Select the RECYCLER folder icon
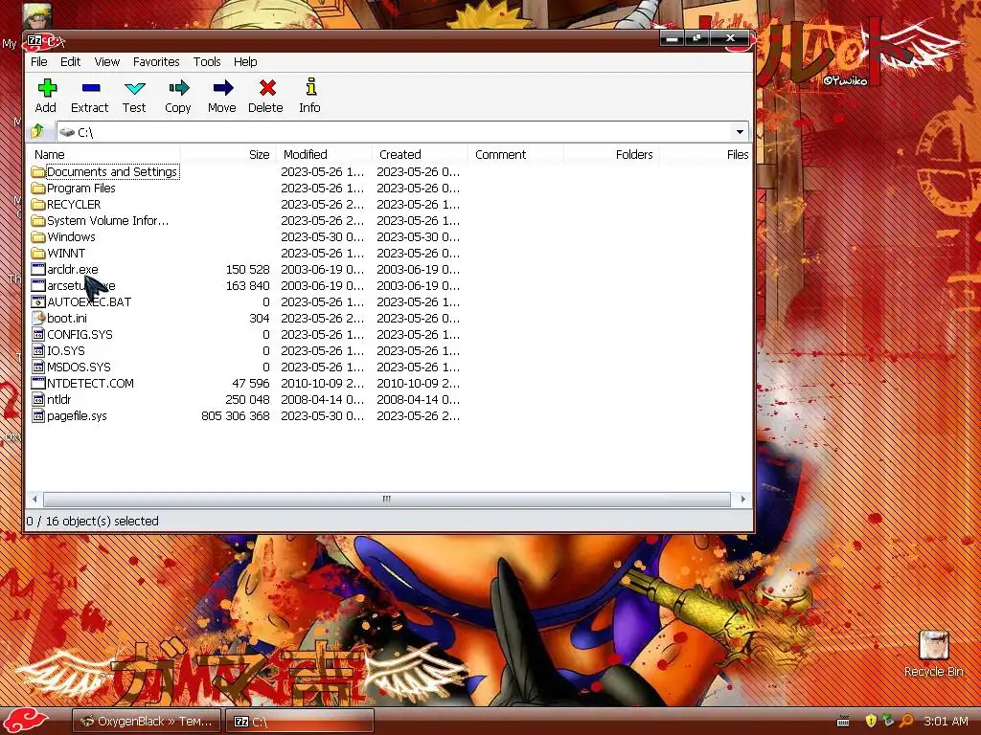The height and width of the screenshot is (735, 981). click(x=38, y=205)
